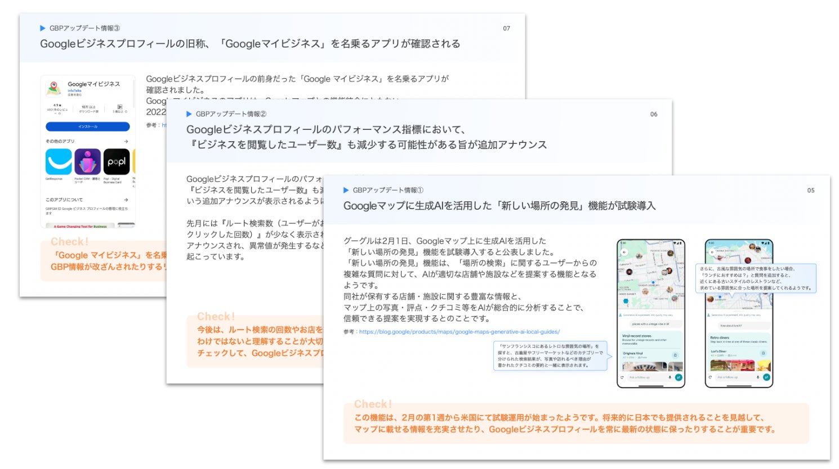Screen dimensions: 839x469
Task: Click the back arrow in the Vinyl record stores phone
Action: [x=624, y=252]
